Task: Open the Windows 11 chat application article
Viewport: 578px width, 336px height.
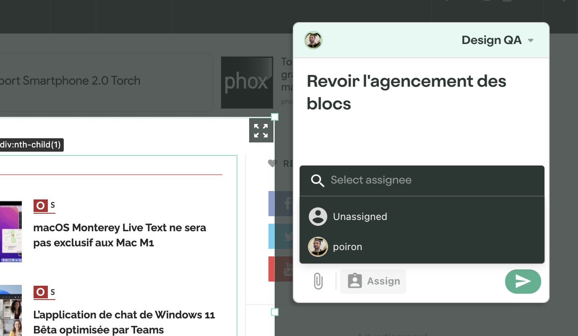Action: (124, 322)
